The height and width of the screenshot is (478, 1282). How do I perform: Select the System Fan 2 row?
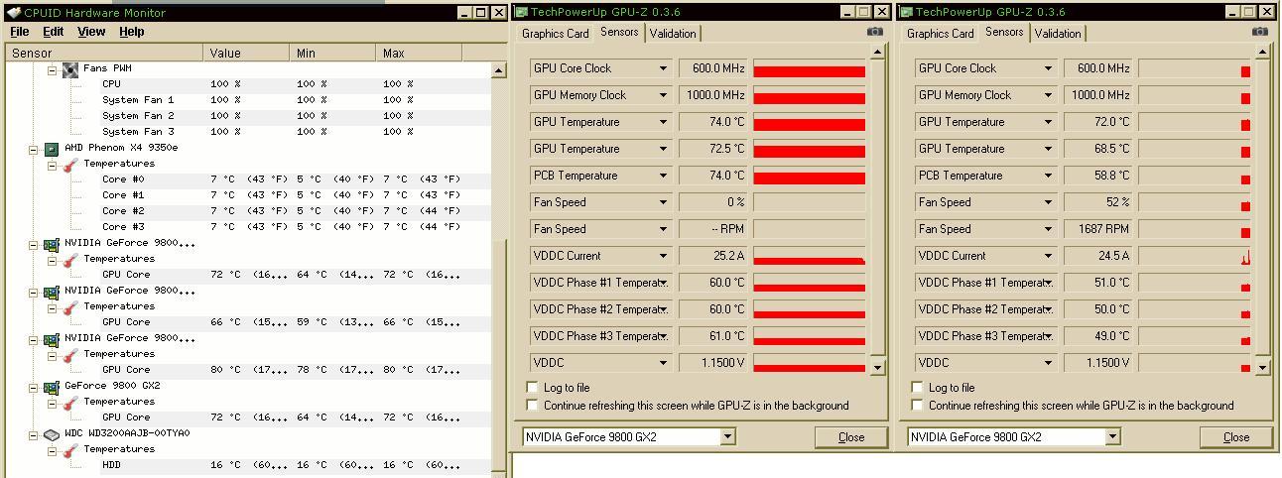click(x=295, y=116)
